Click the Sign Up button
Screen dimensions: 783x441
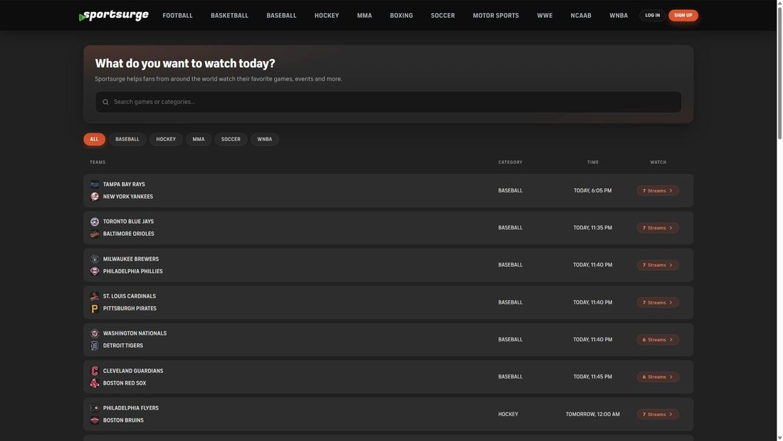(x=683, y=16)
